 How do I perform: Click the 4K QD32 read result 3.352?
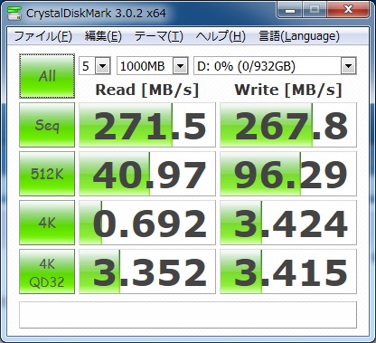[147, 272]
